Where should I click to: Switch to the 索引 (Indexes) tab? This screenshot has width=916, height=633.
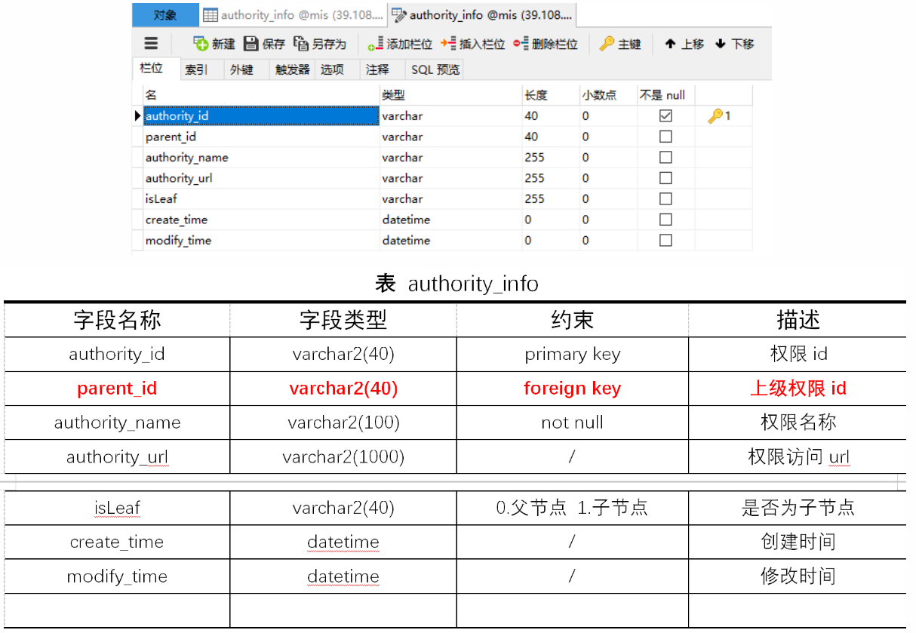click(x=196, y=69)
